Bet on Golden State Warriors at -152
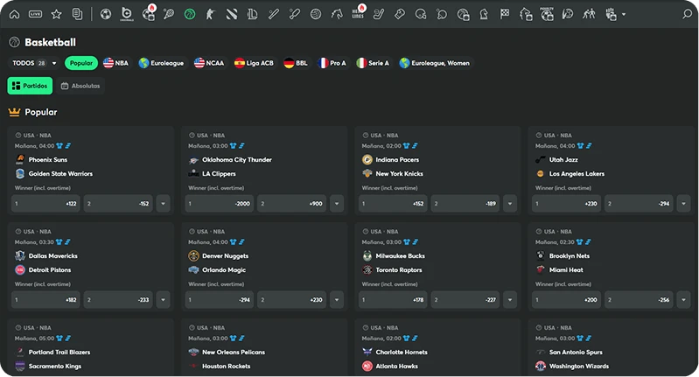The width and height of the screenshot is (699, 377). pyautogui.click(x=118, y=204)
